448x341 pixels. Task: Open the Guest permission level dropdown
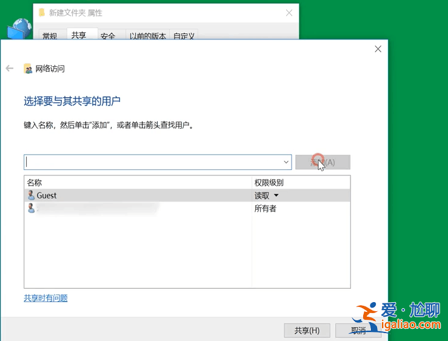pos(276,195)
